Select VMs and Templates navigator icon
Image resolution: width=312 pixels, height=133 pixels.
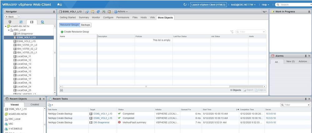(x=21, y=22)
